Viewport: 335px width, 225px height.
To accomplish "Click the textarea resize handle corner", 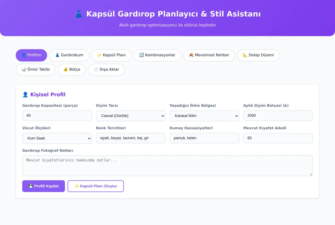I will coord(311,174).
